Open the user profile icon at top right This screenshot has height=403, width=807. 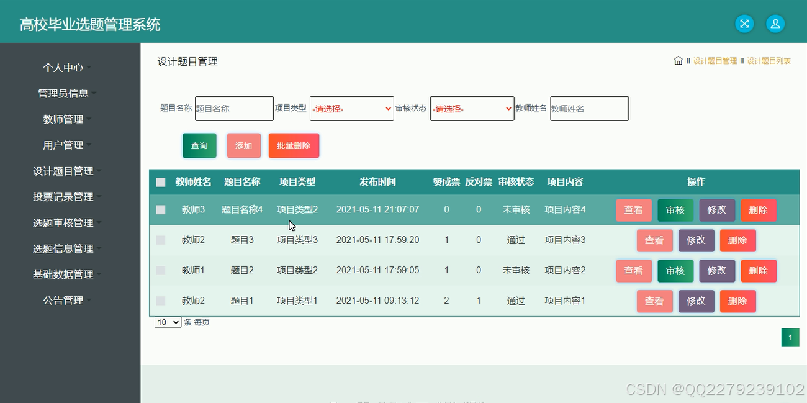tap(775, 24)
